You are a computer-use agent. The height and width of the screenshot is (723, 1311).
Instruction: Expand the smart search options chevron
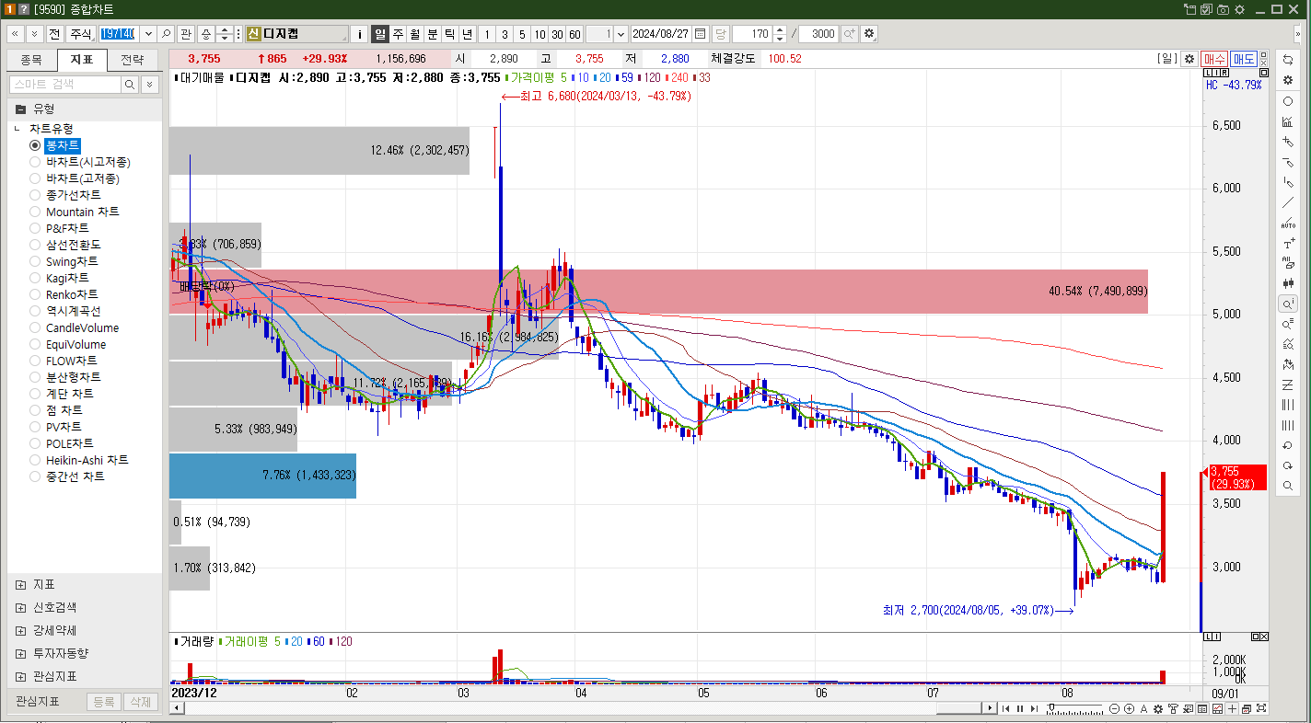coord(149,84)
